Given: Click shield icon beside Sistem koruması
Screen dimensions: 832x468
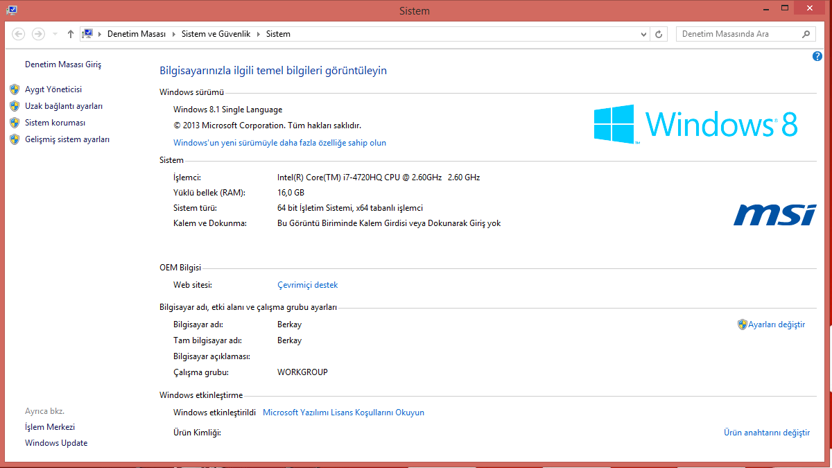Looking at the screenshot, I should [15, 123].
